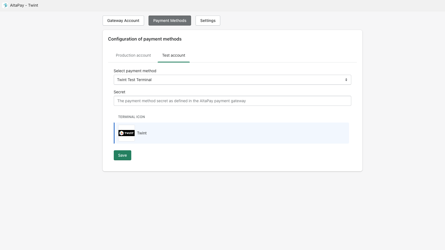Screen dimensions: 445x250
Task: Click the 'Configuration of payment methods' heading
Action: click(x=145, y=39)
